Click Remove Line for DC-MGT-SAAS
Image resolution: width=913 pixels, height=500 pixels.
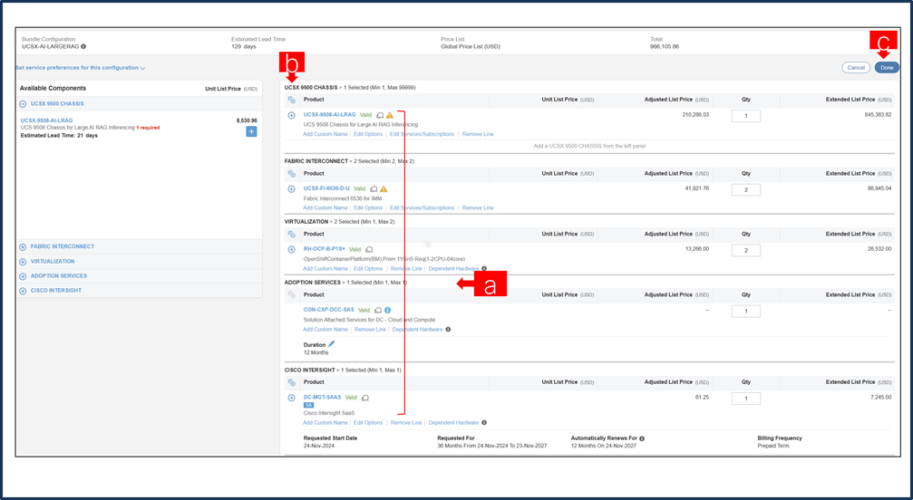click(x=406, y=423)
